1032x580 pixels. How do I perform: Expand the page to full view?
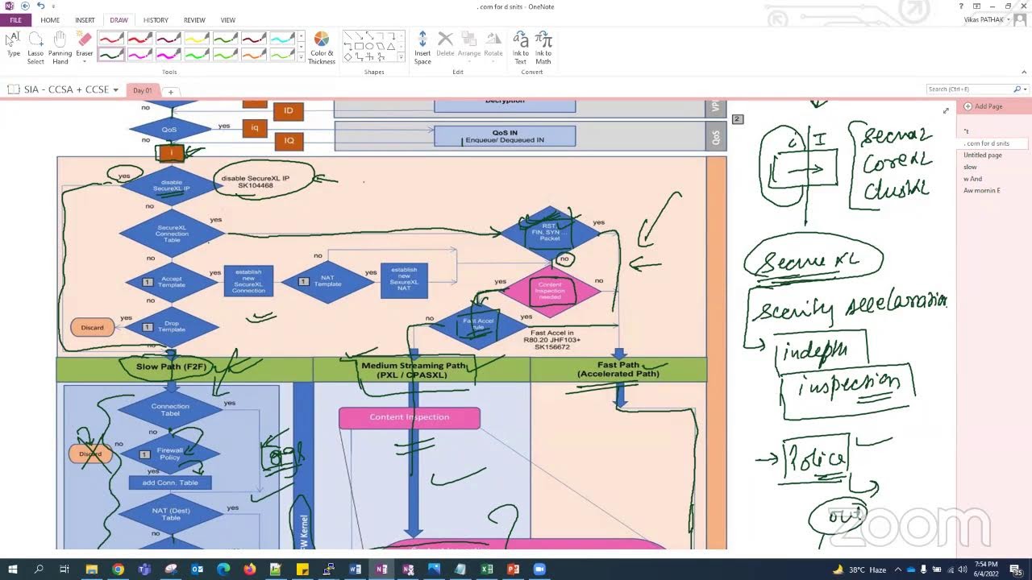coord(946,110)
